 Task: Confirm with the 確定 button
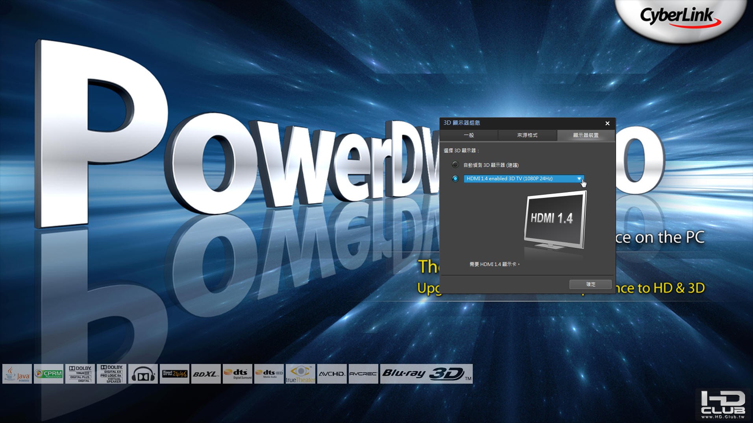point(590,284)
